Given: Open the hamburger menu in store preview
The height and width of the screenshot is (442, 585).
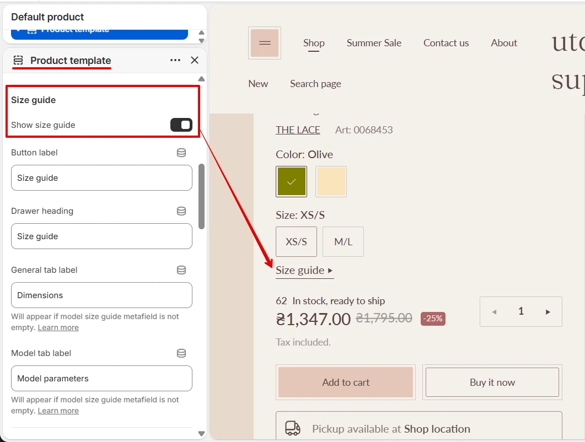Looking at the screenshot, I should click(x=265, y=43).
